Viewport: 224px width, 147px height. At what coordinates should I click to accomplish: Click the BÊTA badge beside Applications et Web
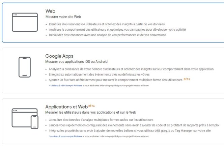point(91,106)
